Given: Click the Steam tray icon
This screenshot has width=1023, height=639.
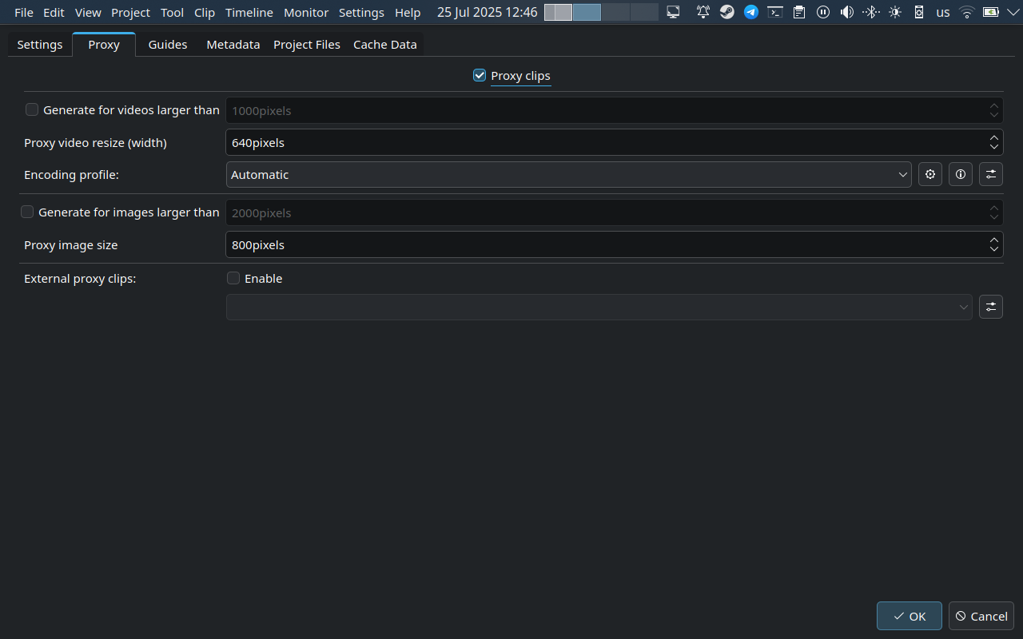Looking at the screenshot, I should point(726,13).
